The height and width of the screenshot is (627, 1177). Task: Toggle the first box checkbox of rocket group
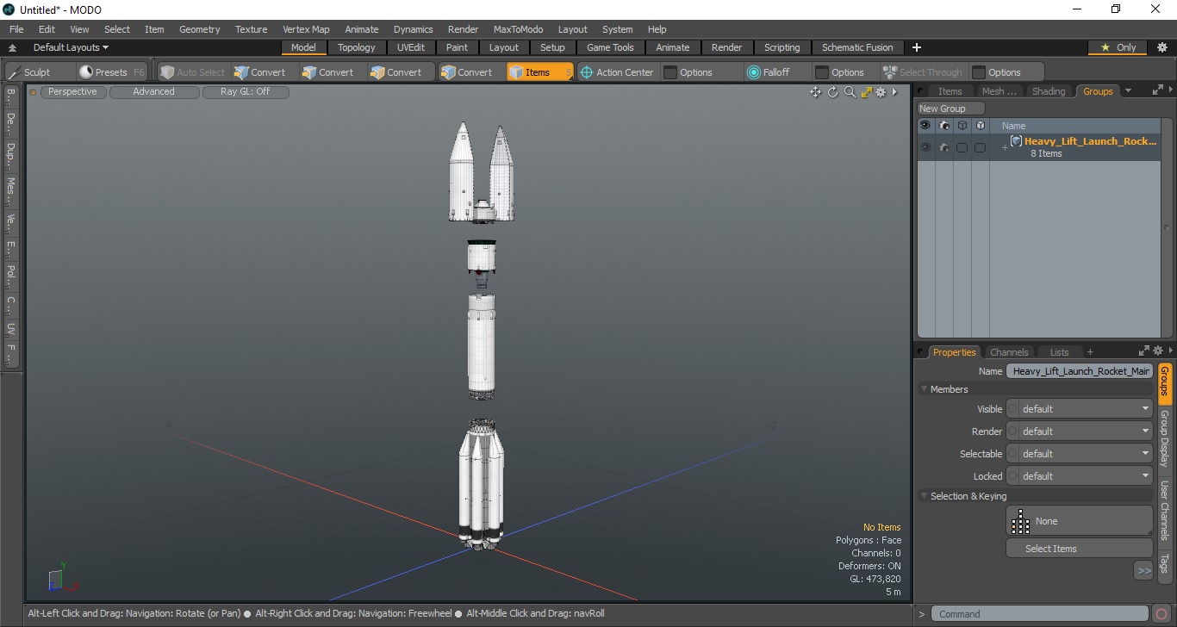962,148
